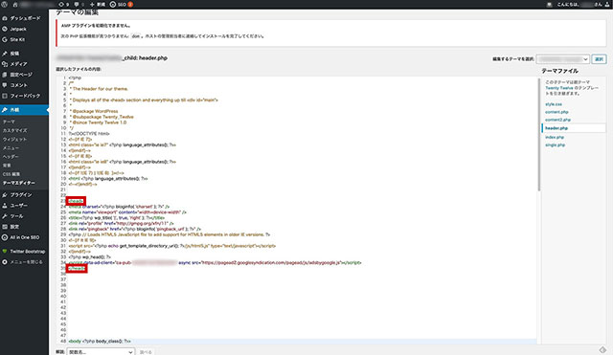The image size is (613, 355).
Task: Open ウィジェット submenu item
Action: pos(14,139)
